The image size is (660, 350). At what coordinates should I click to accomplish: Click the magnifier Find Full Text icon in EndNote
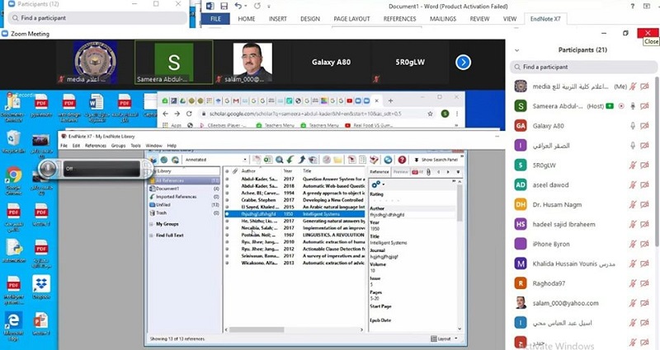(279, 160)
